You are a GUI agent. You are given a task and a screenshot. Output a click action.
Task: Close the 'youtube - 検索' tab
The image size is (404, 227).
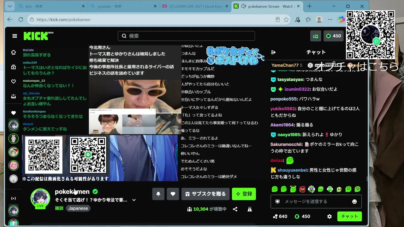[x=155, y=6]
